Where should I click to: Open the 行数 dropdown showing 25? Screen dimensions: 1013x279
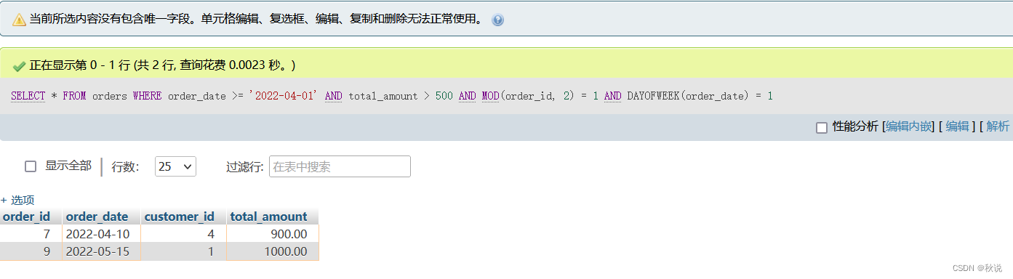pos(175,166)
